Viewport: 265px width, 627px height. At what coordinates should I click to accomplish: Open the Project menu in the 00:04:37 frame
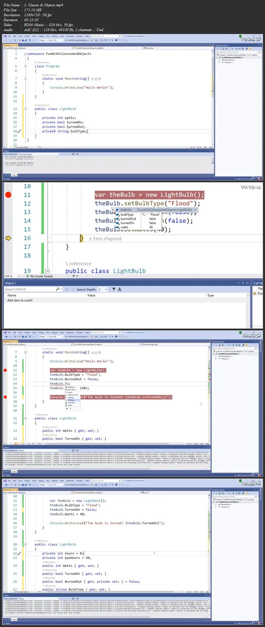pyautogui.click(x=27, y=36)
